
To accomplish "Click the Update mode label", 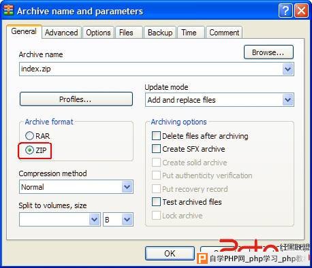I will [x=166, y=87].
